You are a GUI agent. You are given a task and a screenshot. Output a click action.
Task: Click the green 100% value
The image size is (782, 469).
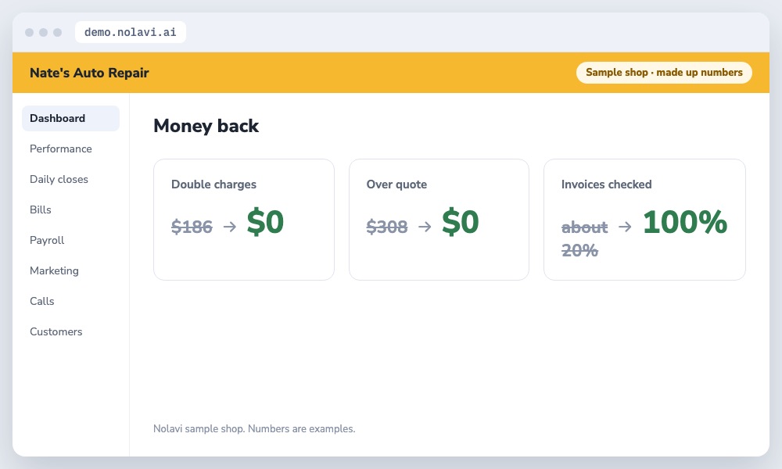tap(685, 222)
